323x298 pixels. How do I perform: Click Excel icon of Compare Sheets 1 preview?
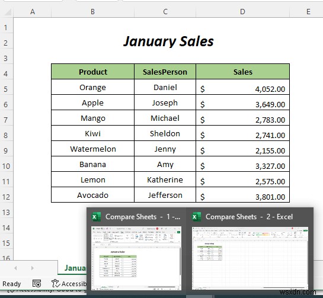pyautogui.click(x=96, y=217)
